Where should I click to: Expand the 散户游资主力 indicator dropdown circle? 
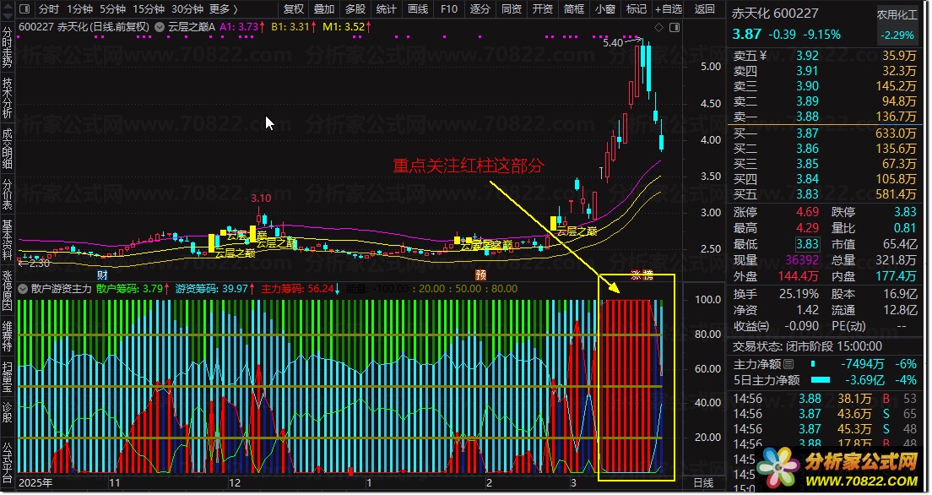(x=23, y=289)
